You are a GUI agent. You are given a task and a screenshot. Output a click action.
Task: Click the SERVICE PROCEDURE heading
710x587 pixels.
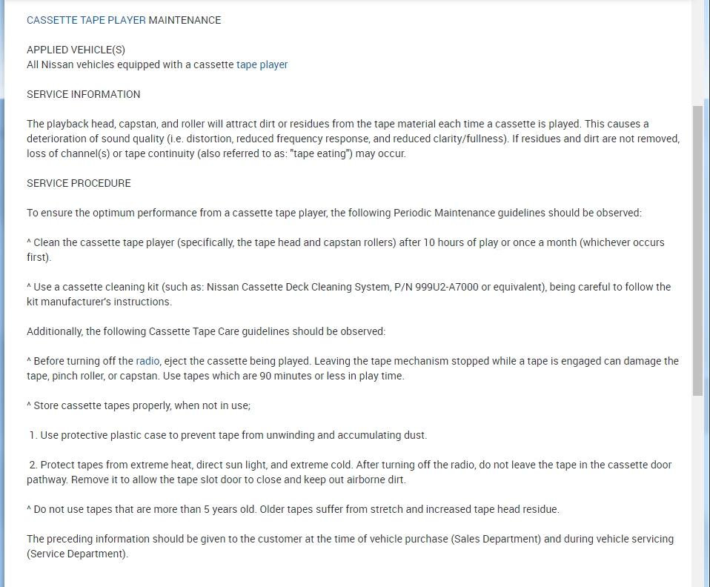[79, 183]
